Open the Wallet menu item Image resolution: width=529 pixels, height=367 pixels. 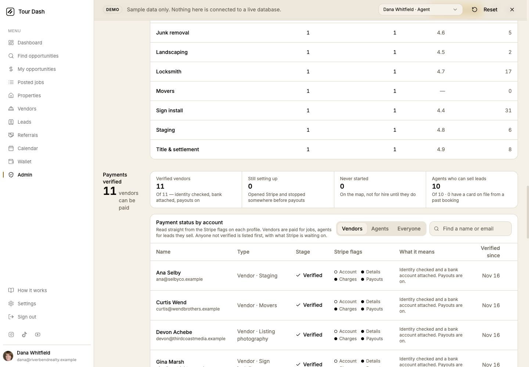25,161
